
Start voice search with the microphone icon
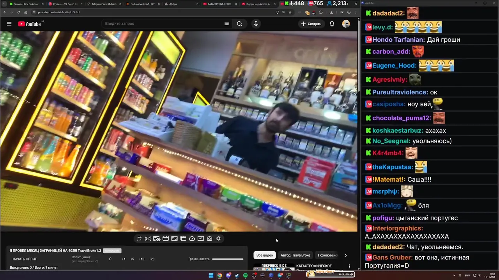[256, 24]
